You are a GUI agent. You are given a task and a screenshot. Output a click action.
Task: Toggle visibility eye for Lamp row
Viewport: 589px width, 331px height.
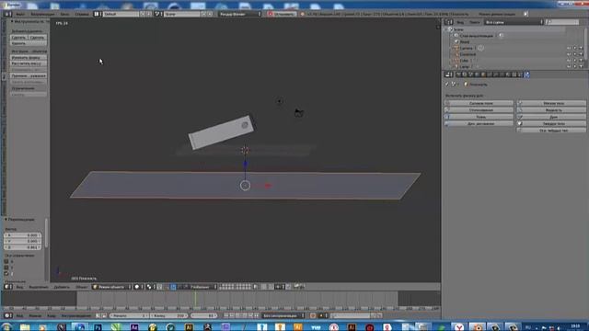coord(569,66)
